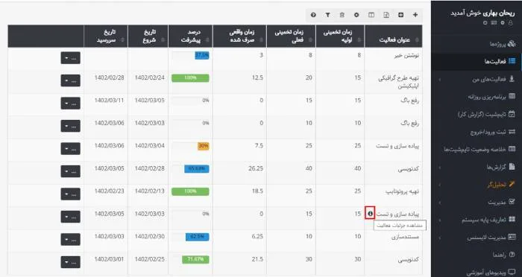Viewport: 522px width, 277px height.
Task: Sort by زمان تخمینی اولیه column sort icon
Action: [359, 40]
